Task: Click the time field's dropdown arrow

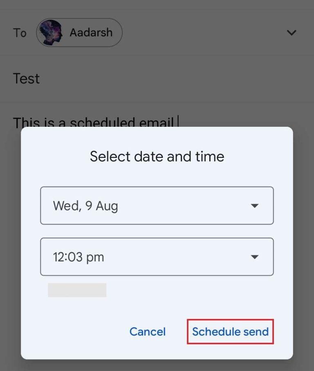Action: (254, 257)
